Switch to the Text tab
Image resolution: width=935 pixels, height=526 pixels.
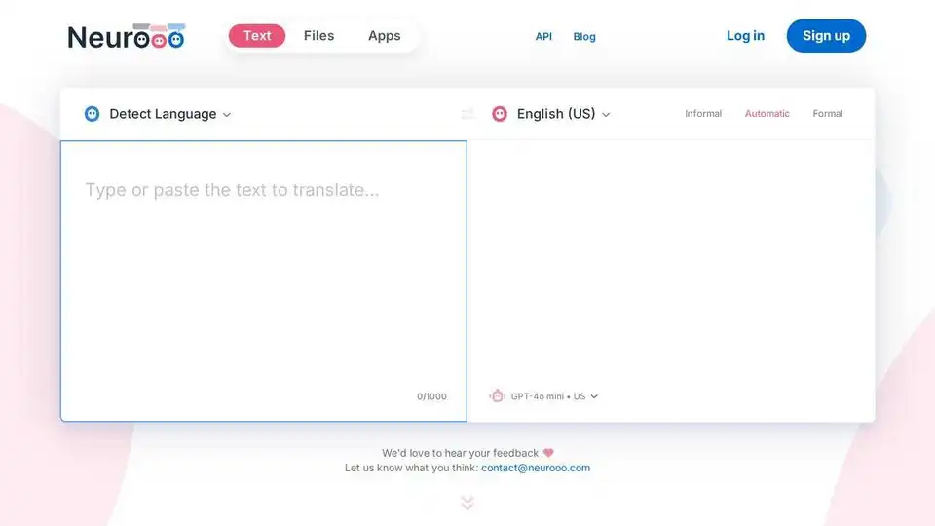(x=257, y=36)
